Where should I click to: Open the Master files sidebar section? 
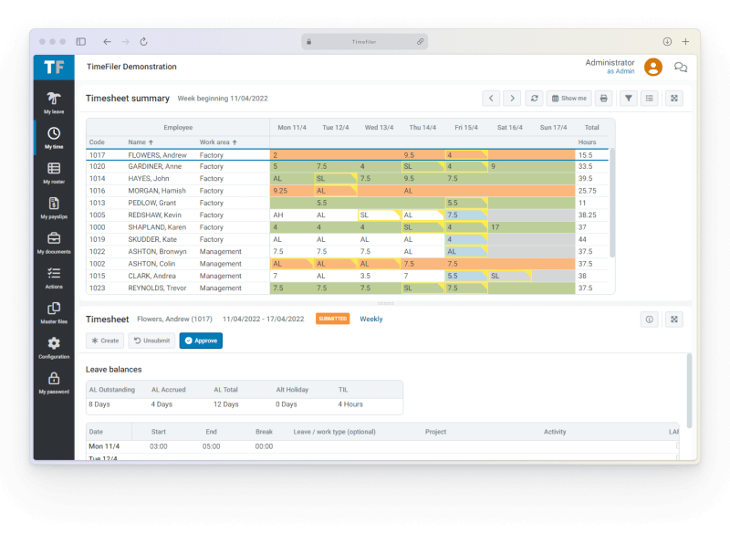[x=54, y=312]
